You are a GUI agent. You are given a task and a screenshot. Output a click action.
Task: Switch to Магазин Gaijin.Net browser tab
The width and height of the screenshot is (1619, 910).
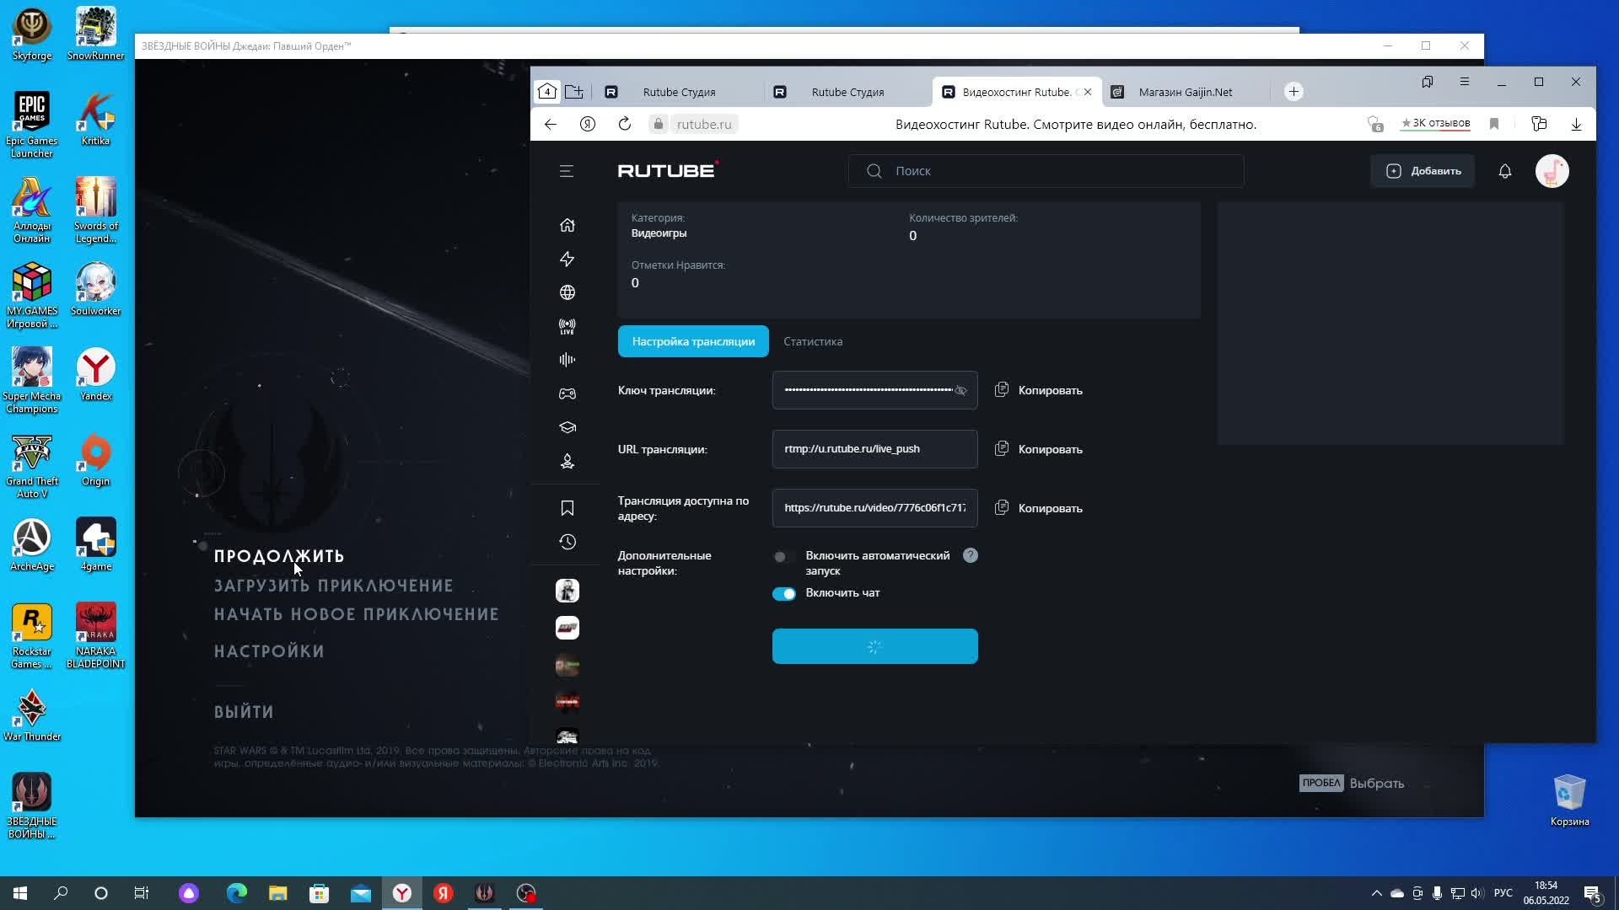[x=1185, y=92]
